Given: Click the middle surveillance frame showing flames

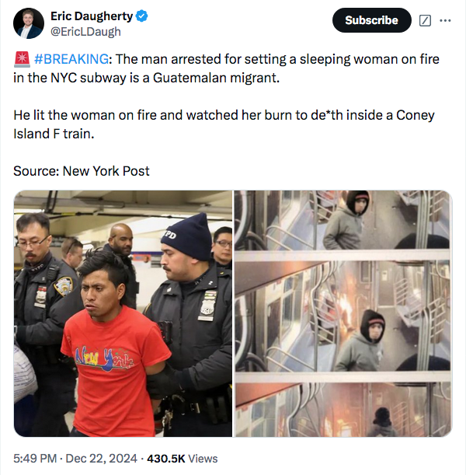Looking at the screenshot, I should point(343,316).
